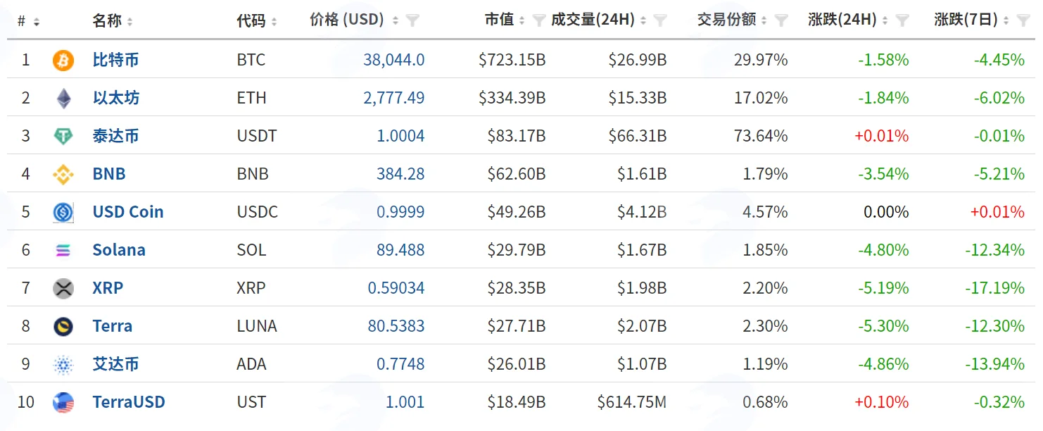Image resolution: width=1043 pixels, height=431 pixels.
Task: Sort by 成交量(24H) sort arrows
Action: (x=643, y=22)
